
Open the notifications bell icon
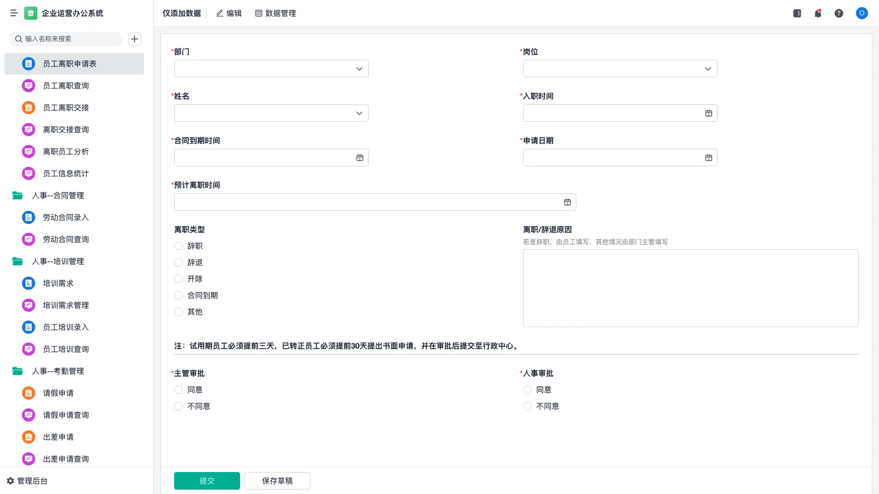pyautogui.click(x=817, y=13)
